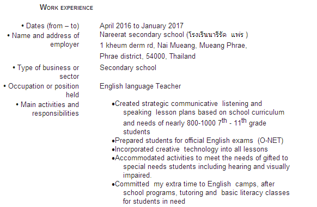The image size is (317, 207).
Task: Click the Type of business or sector label
Action: 46,72
